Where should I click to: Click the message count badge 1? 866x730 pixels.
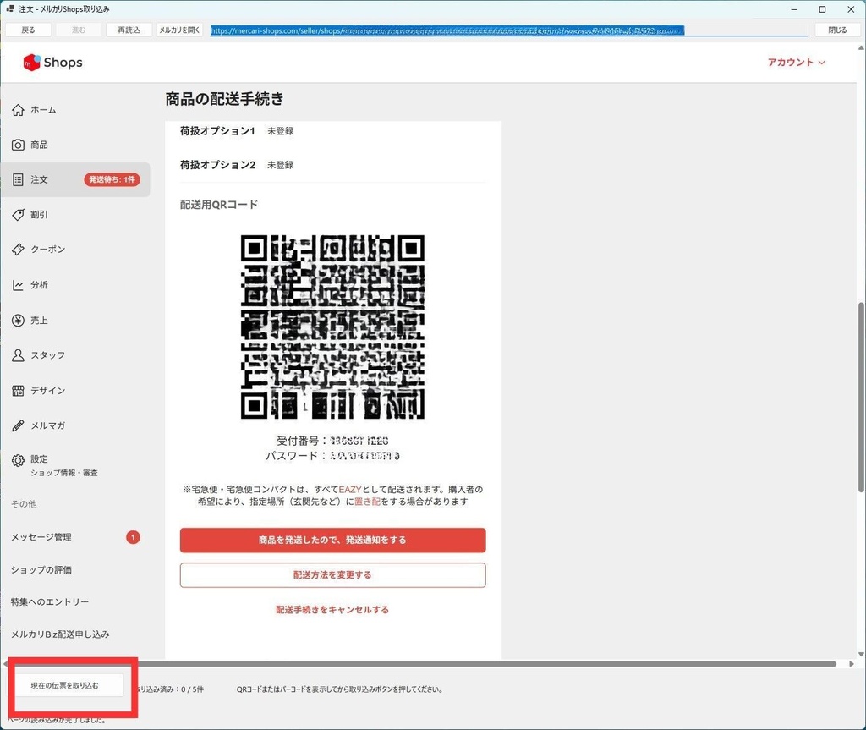coord(133,537)
